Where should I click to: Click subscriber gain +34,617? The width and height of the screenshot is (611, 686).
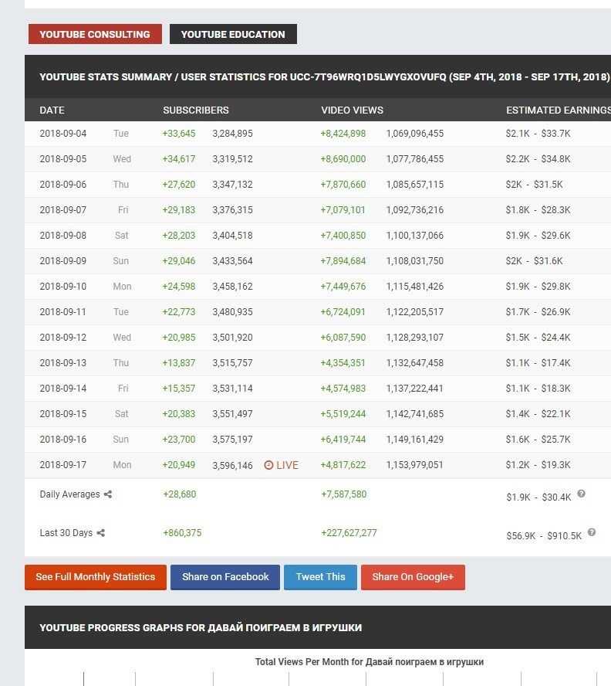point(179,159)
